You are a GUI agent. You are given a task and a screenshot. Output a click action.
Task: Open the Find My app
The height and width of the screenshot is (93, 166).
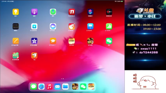53,12
